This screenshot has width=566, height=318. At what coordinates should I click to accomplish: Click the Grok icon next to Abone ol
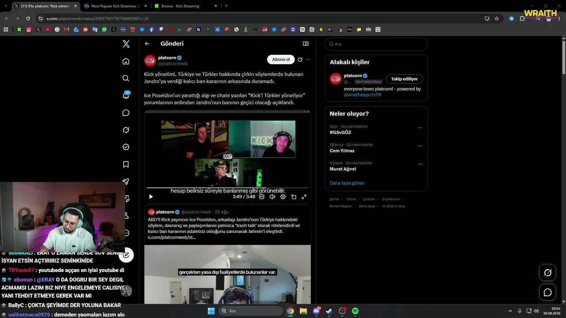300,60
